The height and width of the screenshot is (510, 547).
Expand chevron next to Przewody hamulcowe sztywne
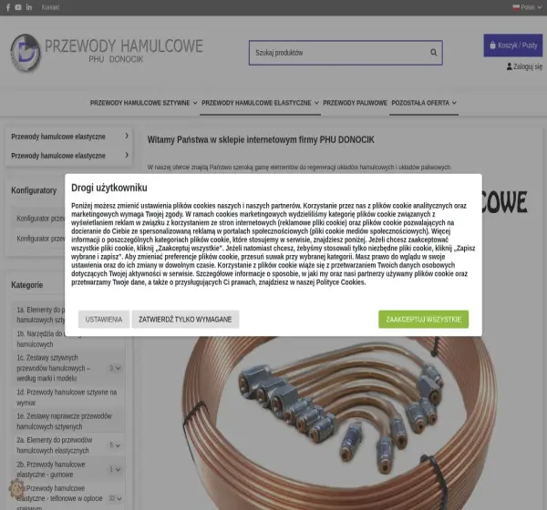(x=195, y=103)
